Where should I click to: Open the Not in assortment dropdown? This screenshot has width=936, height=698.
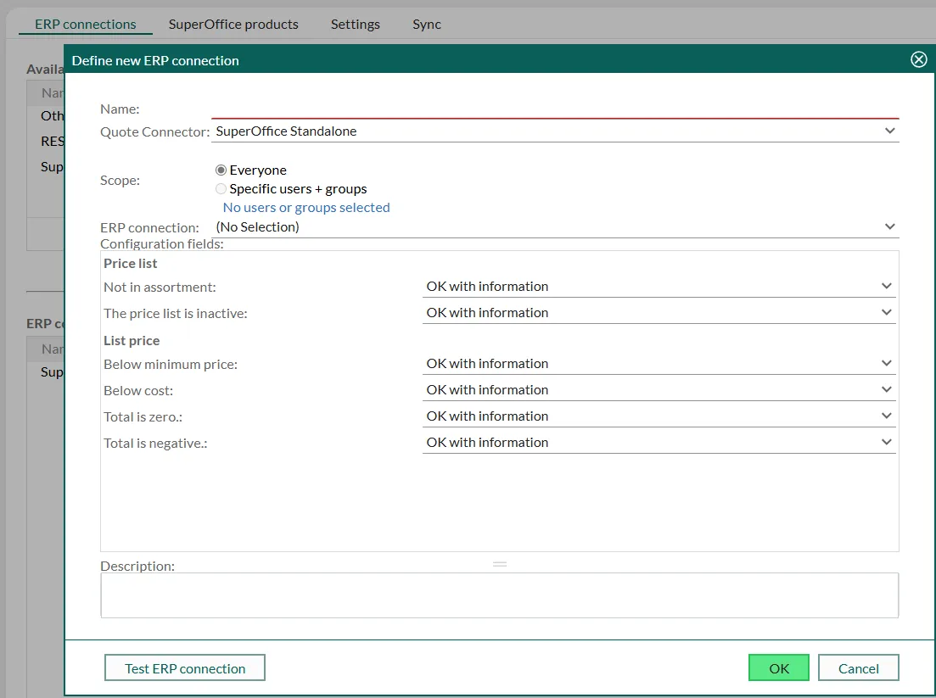point(886,287)
